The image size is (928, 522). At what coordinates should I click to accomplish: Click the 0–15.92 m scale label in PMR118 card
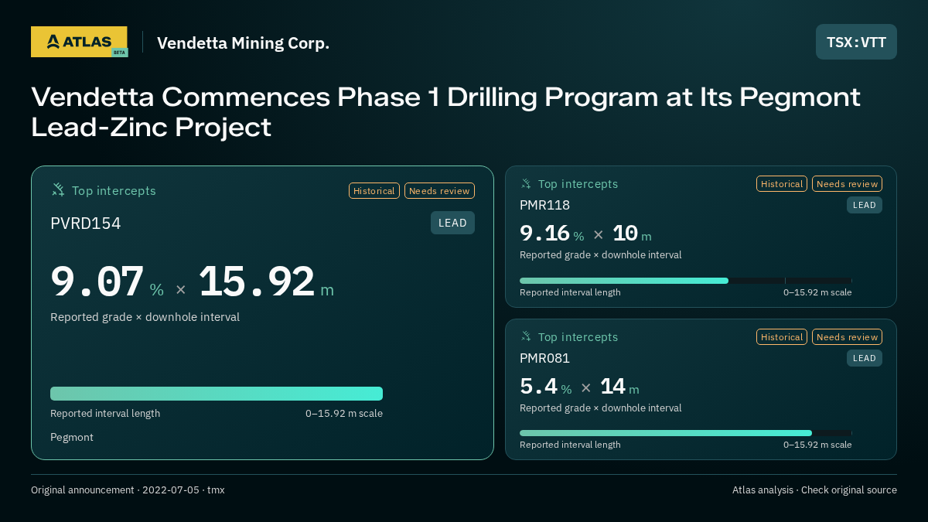817,292
